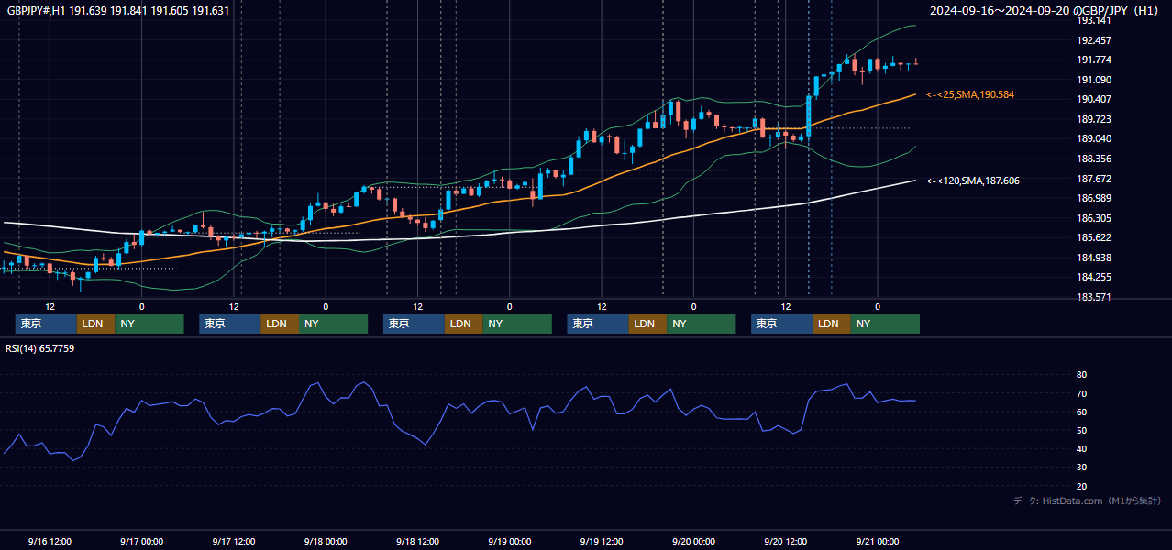Image resolution: width=1172 pixels, height=550 pixels.
Task: Click RSI axis level 30
Action: click(1081, 467)
